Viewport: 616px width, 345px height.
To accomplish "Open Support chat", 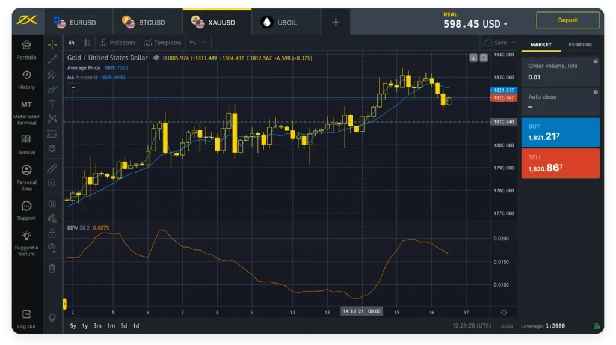I will [x=26, y=211].
